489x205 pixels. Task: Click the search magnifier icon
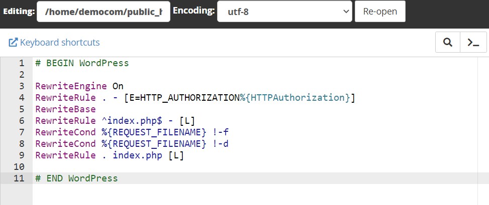447,43
